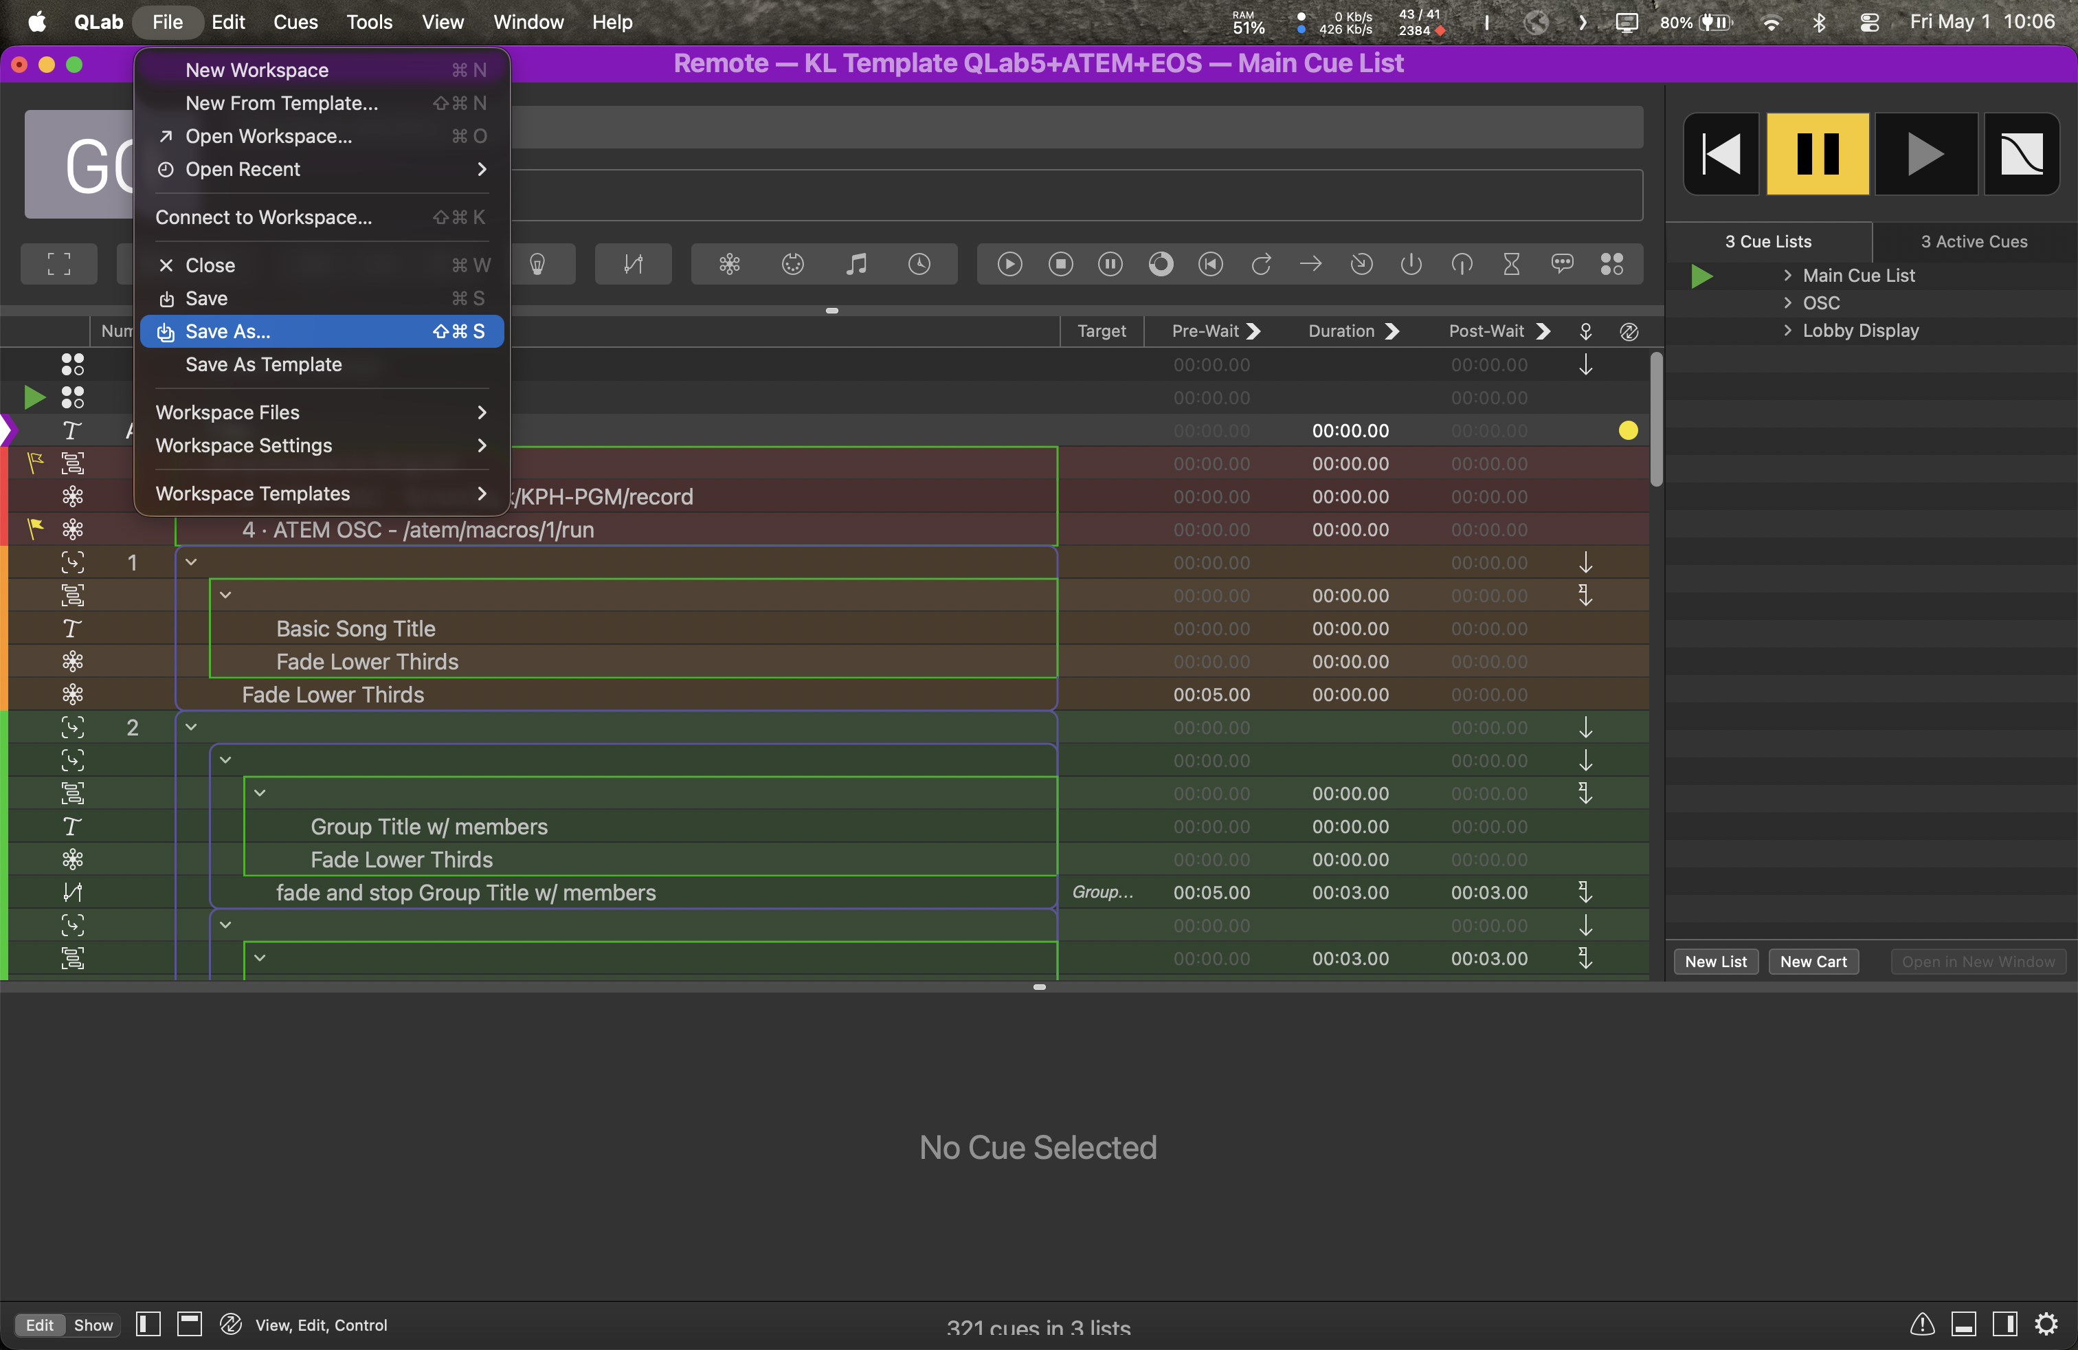Add a Memo cue (speech bubble icon)

[x=1562, y=264]
